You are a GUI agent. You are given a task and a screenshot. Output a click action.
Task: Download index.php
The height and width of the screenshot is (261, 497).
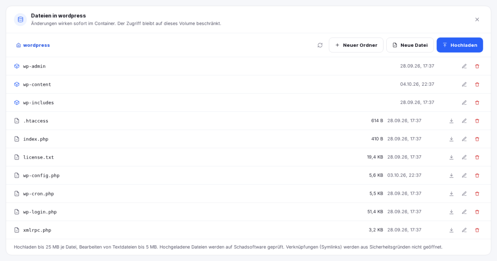pos(451,139)
